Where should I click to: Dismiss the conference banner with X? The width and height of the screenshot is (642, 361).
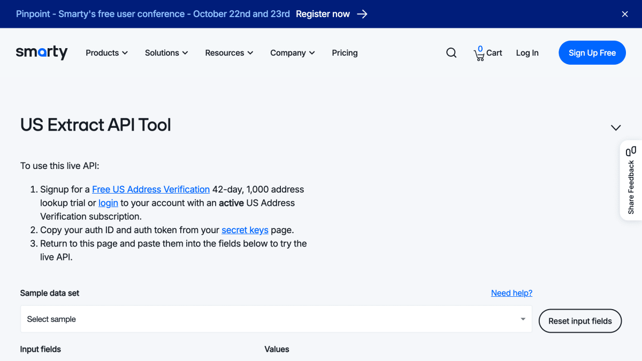[x=625, y=14]
